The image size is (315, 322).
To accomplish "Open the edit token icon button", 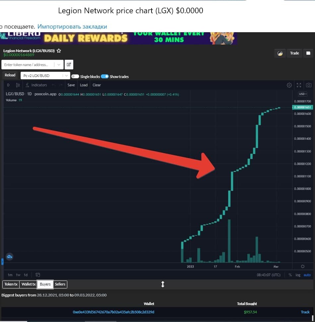I will click(69, 64).
